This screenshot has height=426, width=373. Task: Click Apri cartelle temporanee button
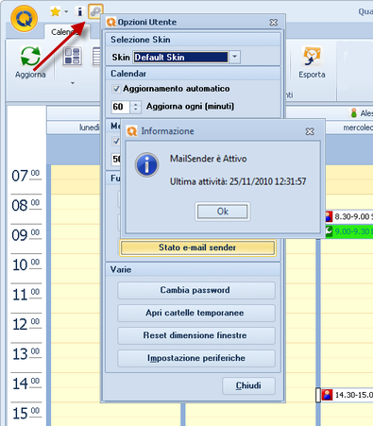[x=196, y=313]
